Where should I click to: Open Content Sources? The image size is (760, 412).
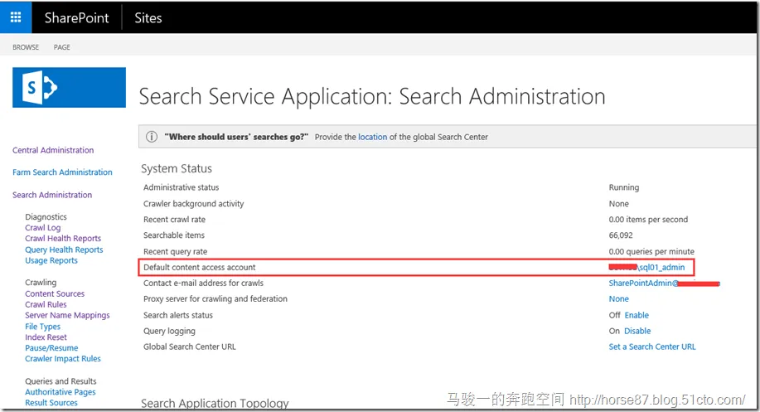point(55,293)
